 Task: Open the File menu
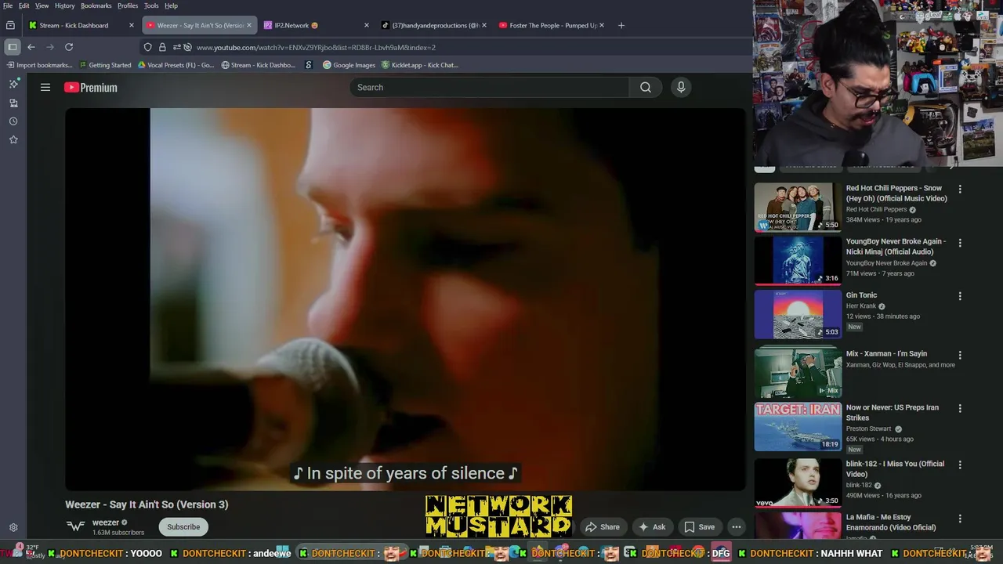[8, 5]
